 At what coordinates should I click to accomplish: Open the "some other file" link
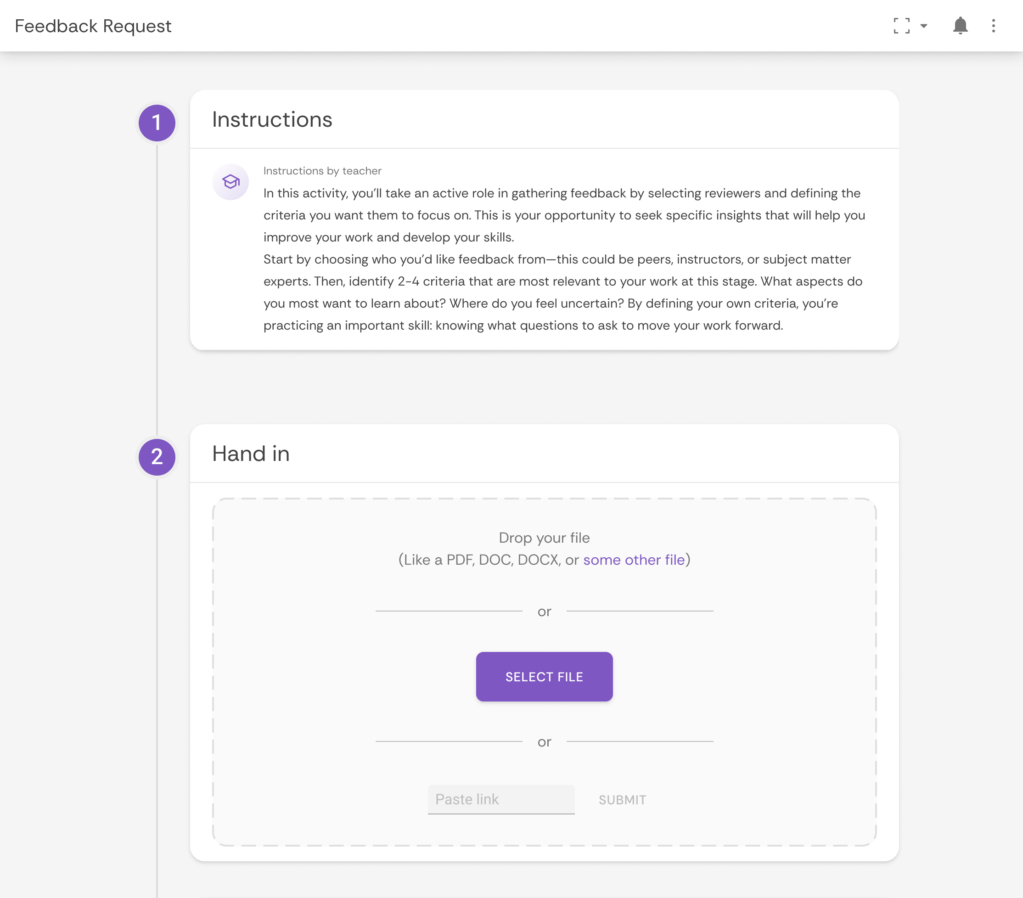pyautogui.click(x=634, y=560)
